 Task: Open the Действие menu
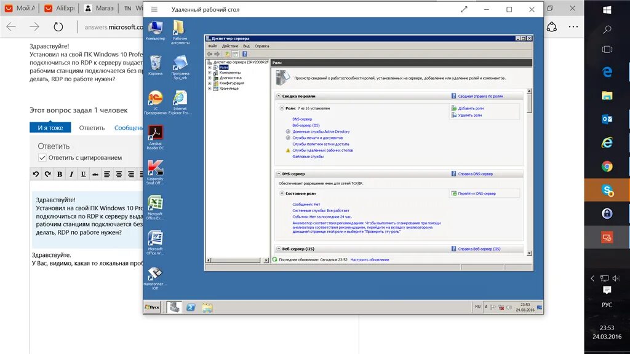(x=230, y=46)
